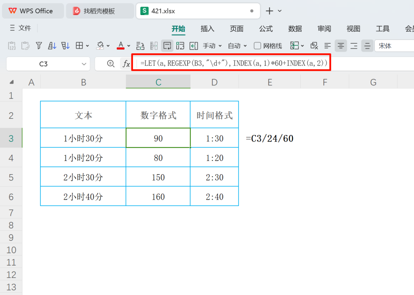Screen dimensions: 414x295
Task: Open the 插入 ribbon tab
Action: coord(207,29)
